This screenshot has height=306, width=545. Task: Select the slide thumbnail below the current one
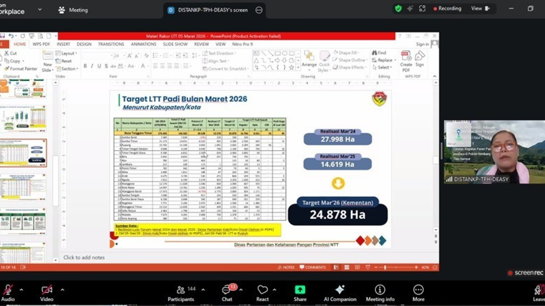coord(23,187)
